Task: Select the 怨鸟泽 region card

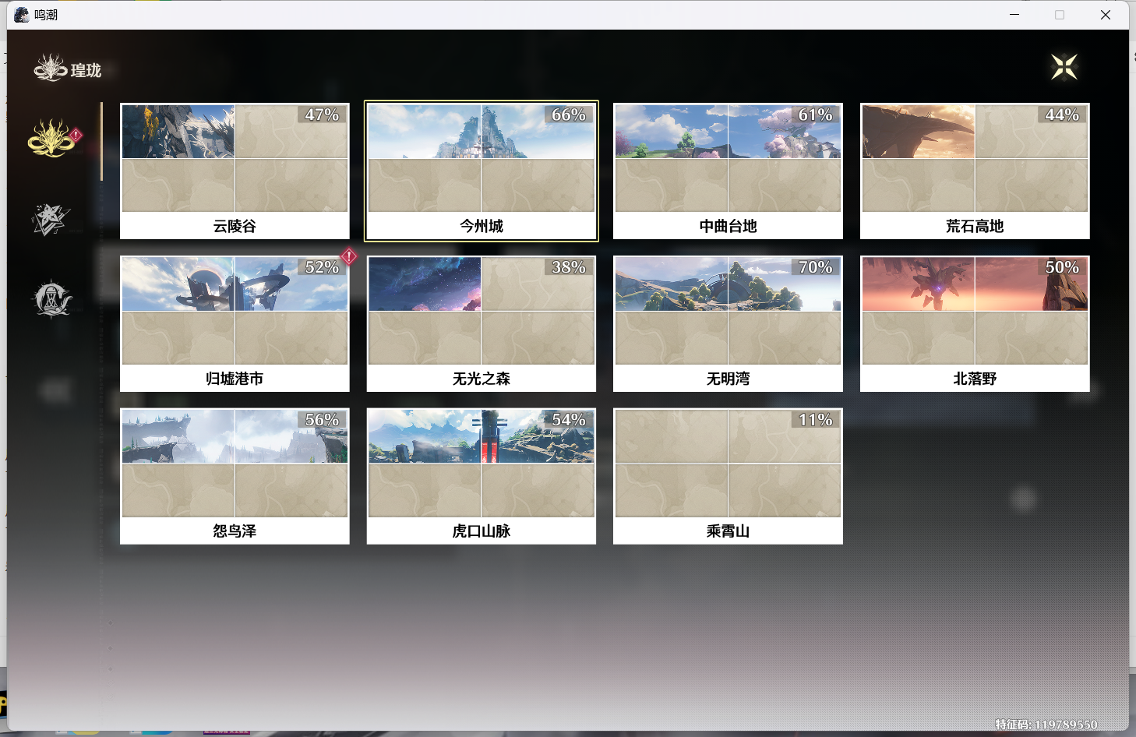Action: click(x=235, y=476)
